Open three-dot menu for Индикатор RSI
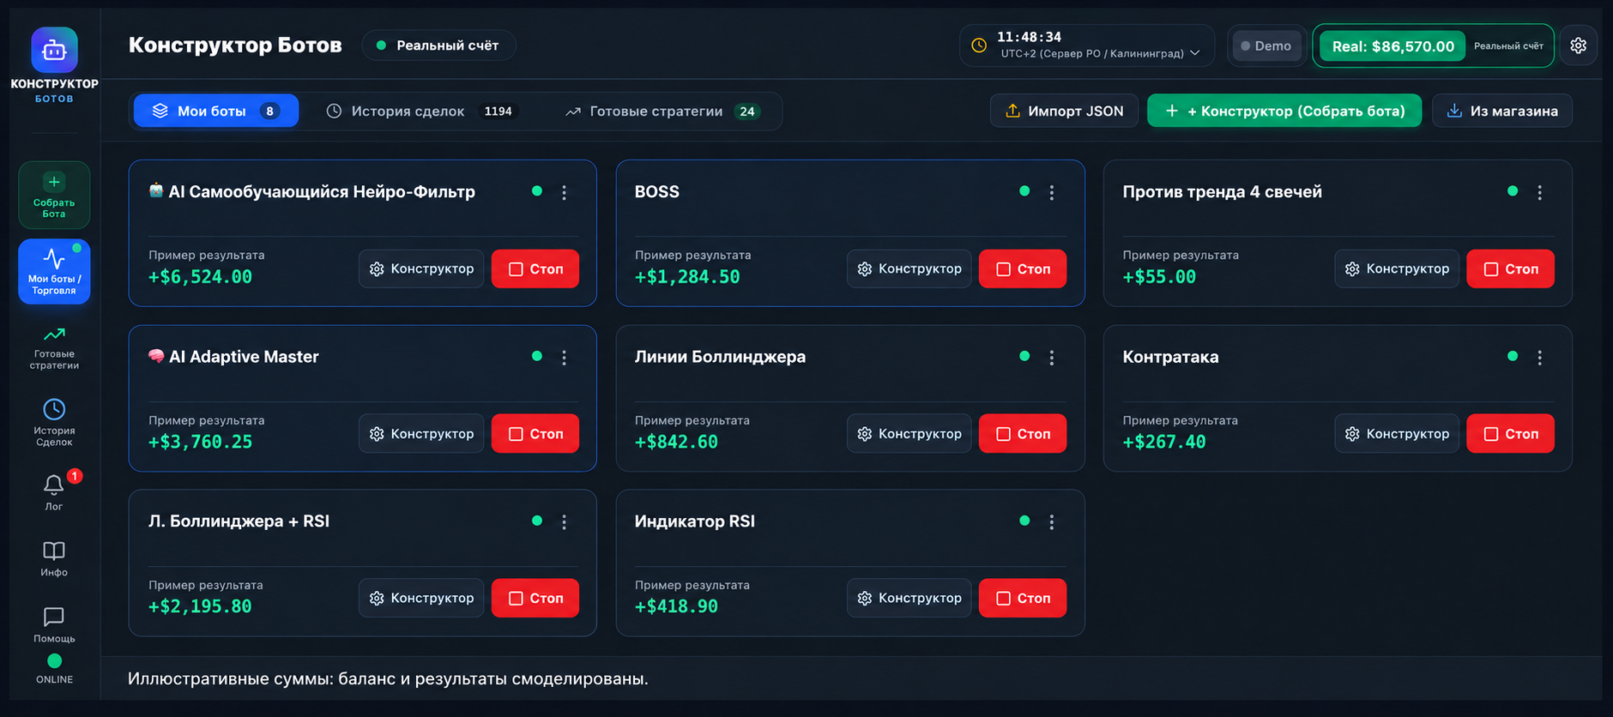Image resolution: width=1613 pixels, height=717 pixels. click(x=1052, y=522)
